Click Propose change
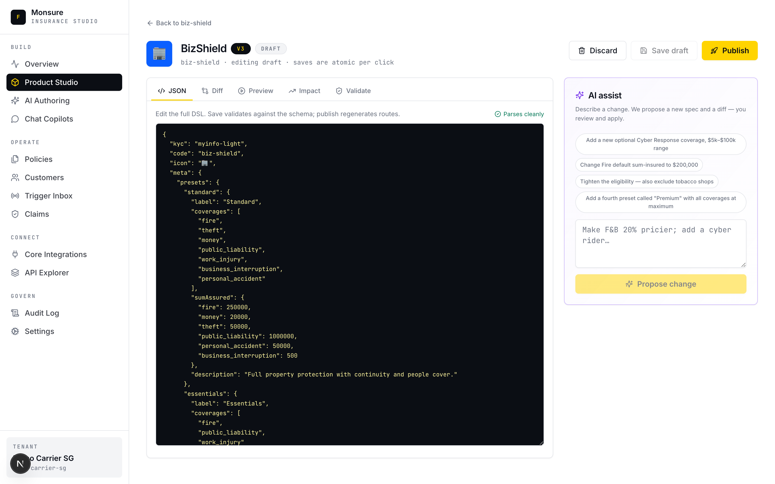775x484 pixels. (x=660, y=284)
